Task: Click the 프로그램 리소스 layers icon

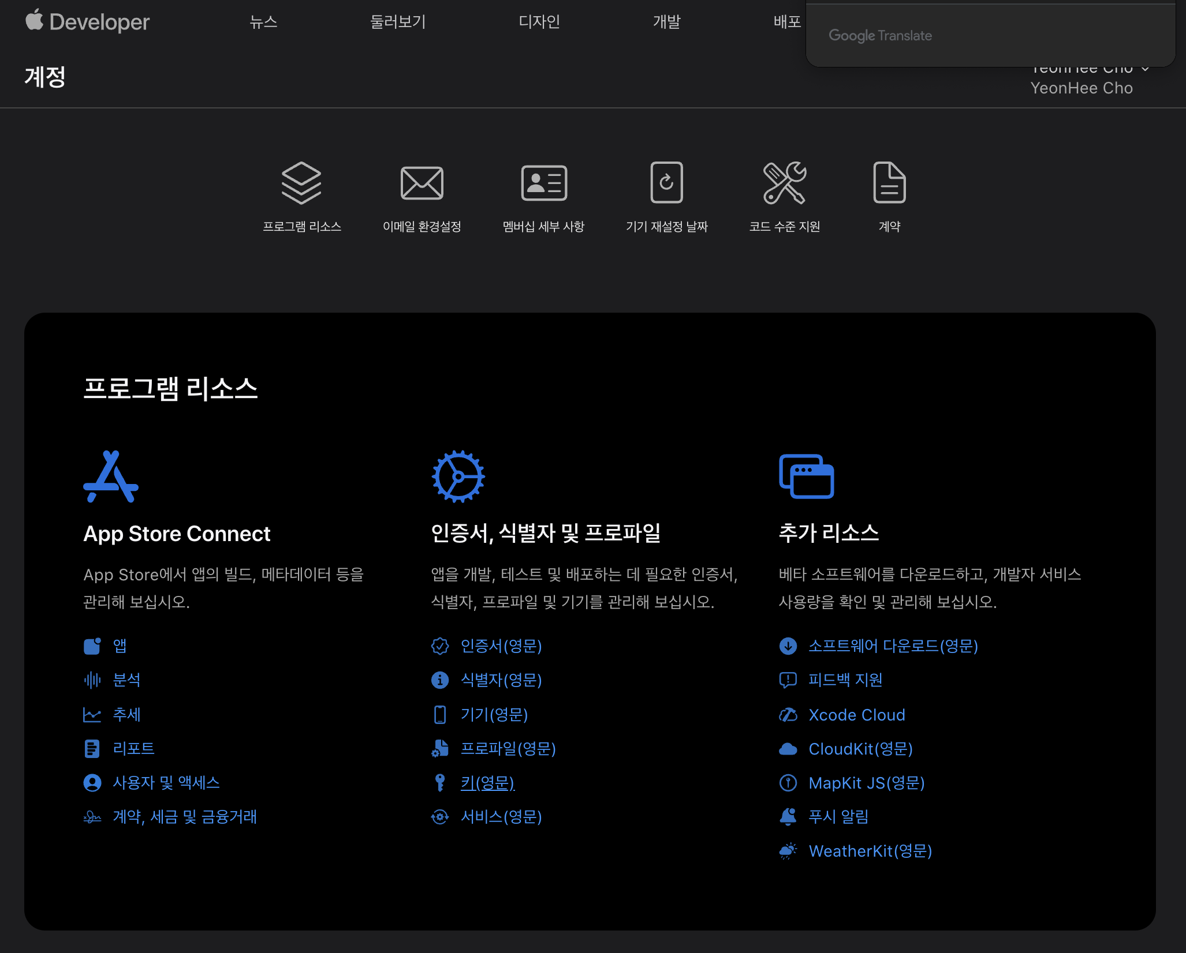Action: click(301, 183)
